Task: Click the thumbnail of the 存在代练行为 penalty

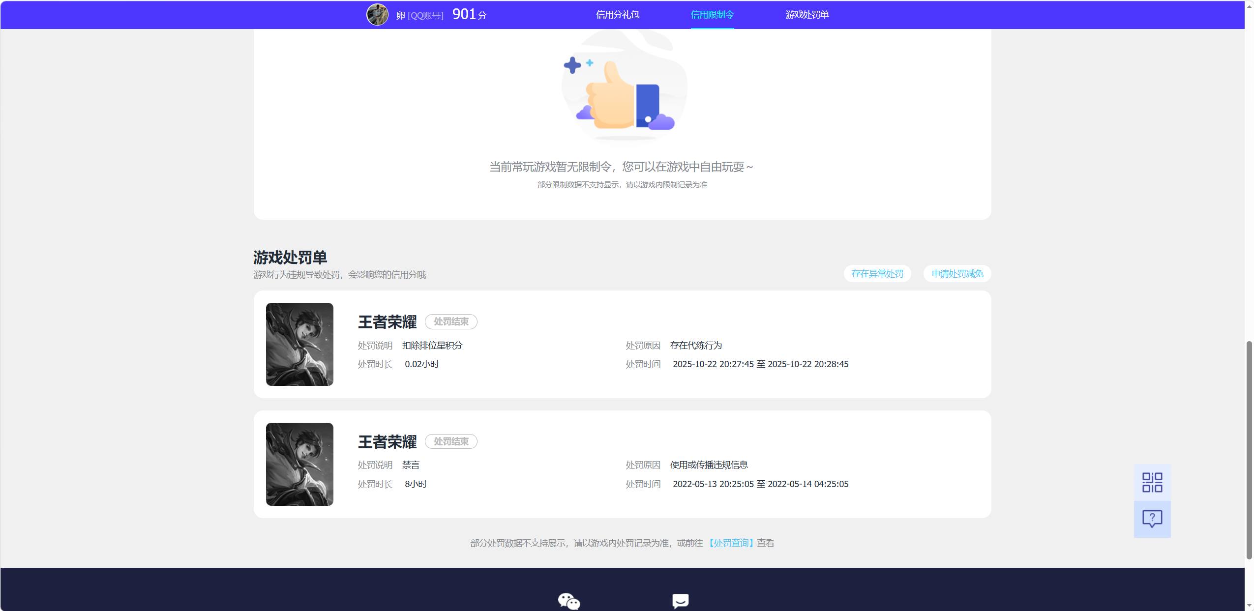Action: coord(299,344)
